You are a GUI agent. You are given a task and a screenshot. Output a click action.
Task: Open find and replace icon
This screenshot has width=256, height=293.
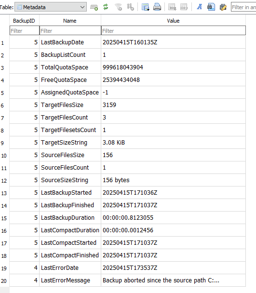223,7
